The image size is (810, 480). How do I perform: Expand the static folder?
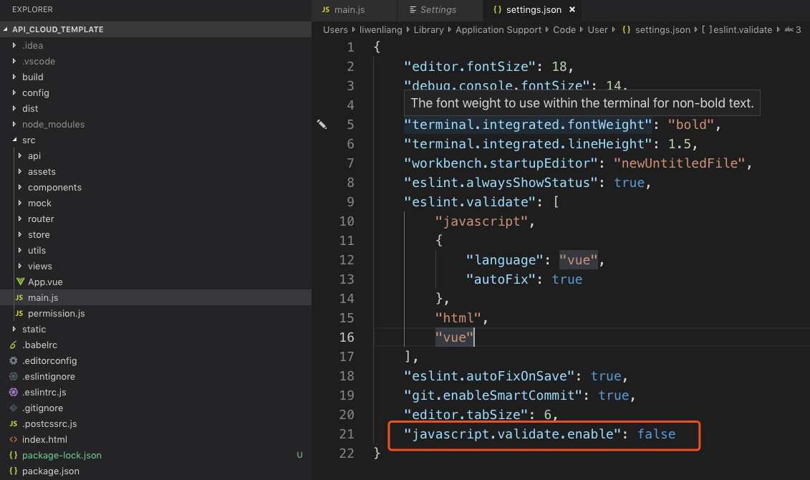[x=14, y=329]
